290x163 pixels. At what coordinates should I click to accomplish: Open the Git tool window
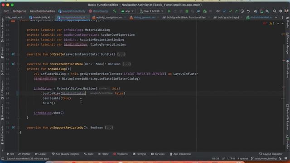10,154
